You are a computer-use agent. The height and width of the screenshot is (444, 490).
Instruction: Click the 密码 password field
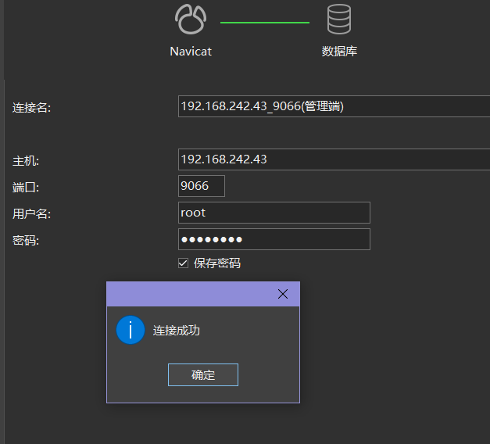274,239
